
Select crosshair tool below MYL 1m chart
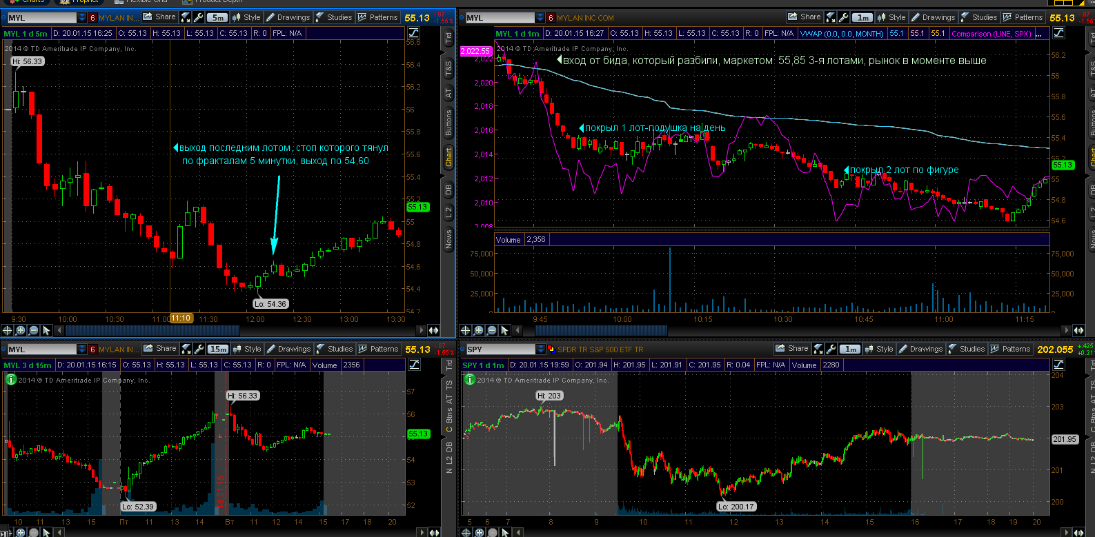tap(465, 330)
